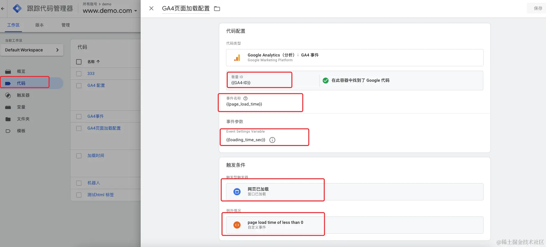Click the 变量 variables sidebar icon
The image size is (546, 247).
pos(8,107)
